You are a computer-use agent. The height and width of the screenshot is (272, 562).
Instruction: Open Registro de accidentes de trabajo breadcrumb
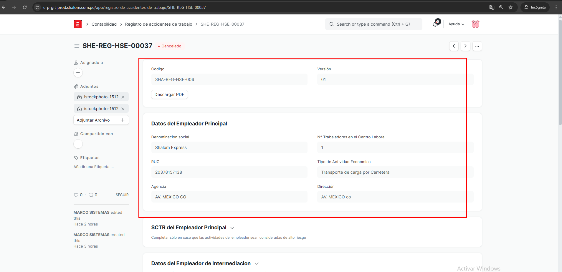click(158, 24)
